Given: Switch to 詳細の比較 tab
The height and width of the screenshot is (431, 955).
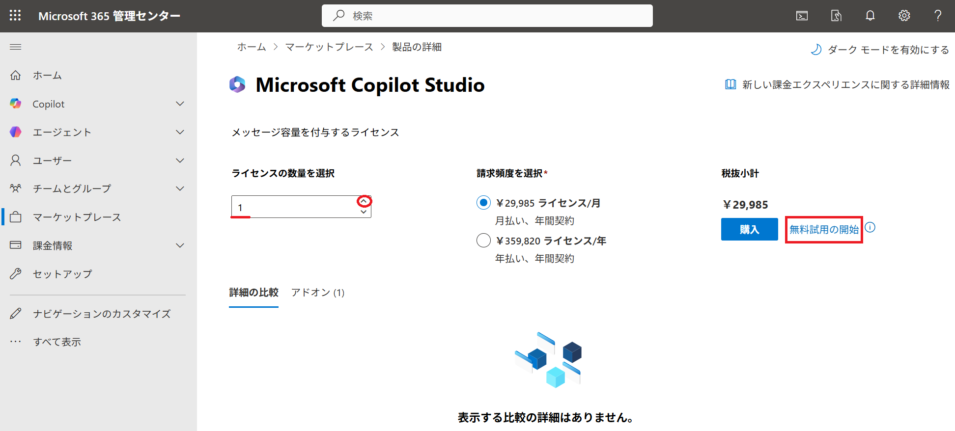Looking at the screenshot, I should point(253,293).
